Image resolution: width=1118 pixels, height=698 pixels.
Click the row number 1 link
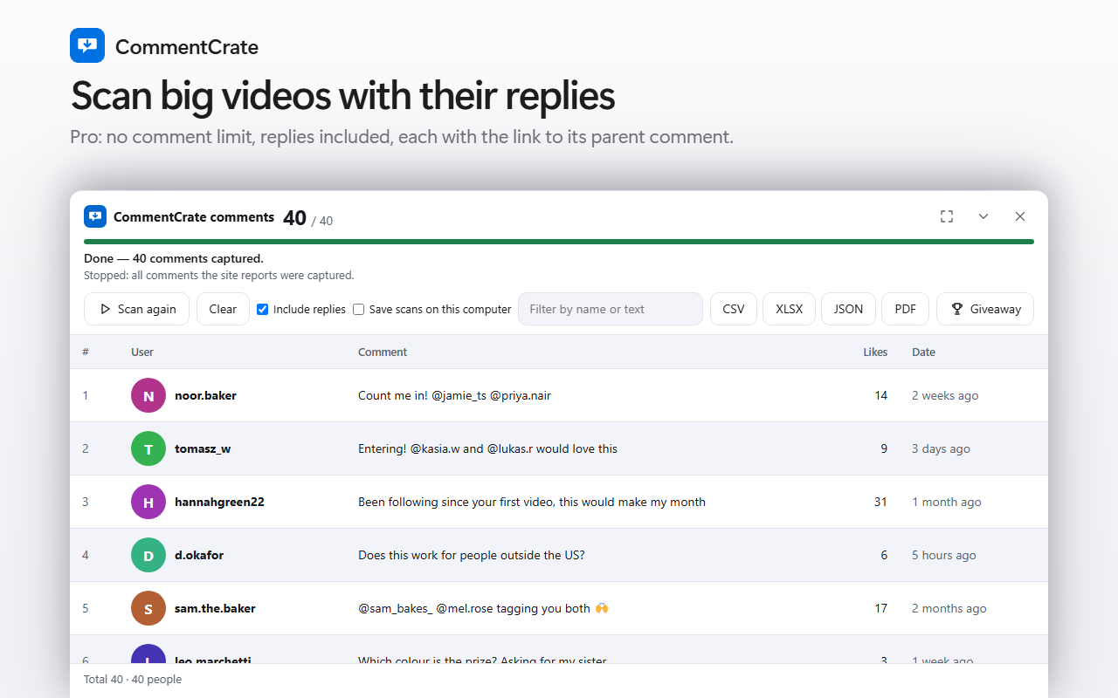(86, 395)
